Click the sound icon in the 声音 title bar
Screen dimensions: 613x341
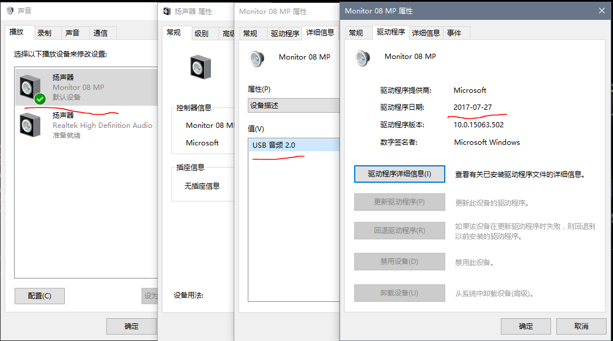pyautogui.click(x=9, y=11)
